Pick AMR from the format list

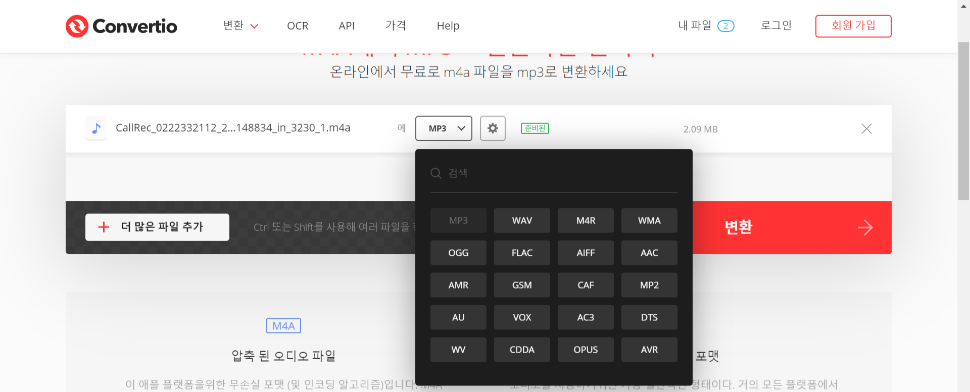click(x=458, y=285)
